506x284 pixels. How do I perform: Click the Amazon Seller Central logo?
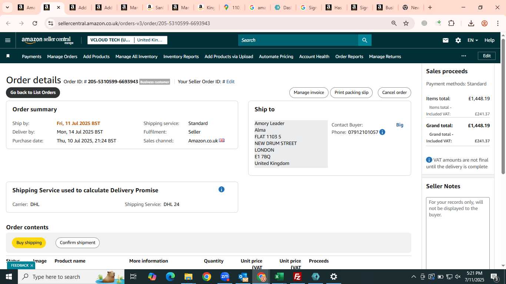48,40
